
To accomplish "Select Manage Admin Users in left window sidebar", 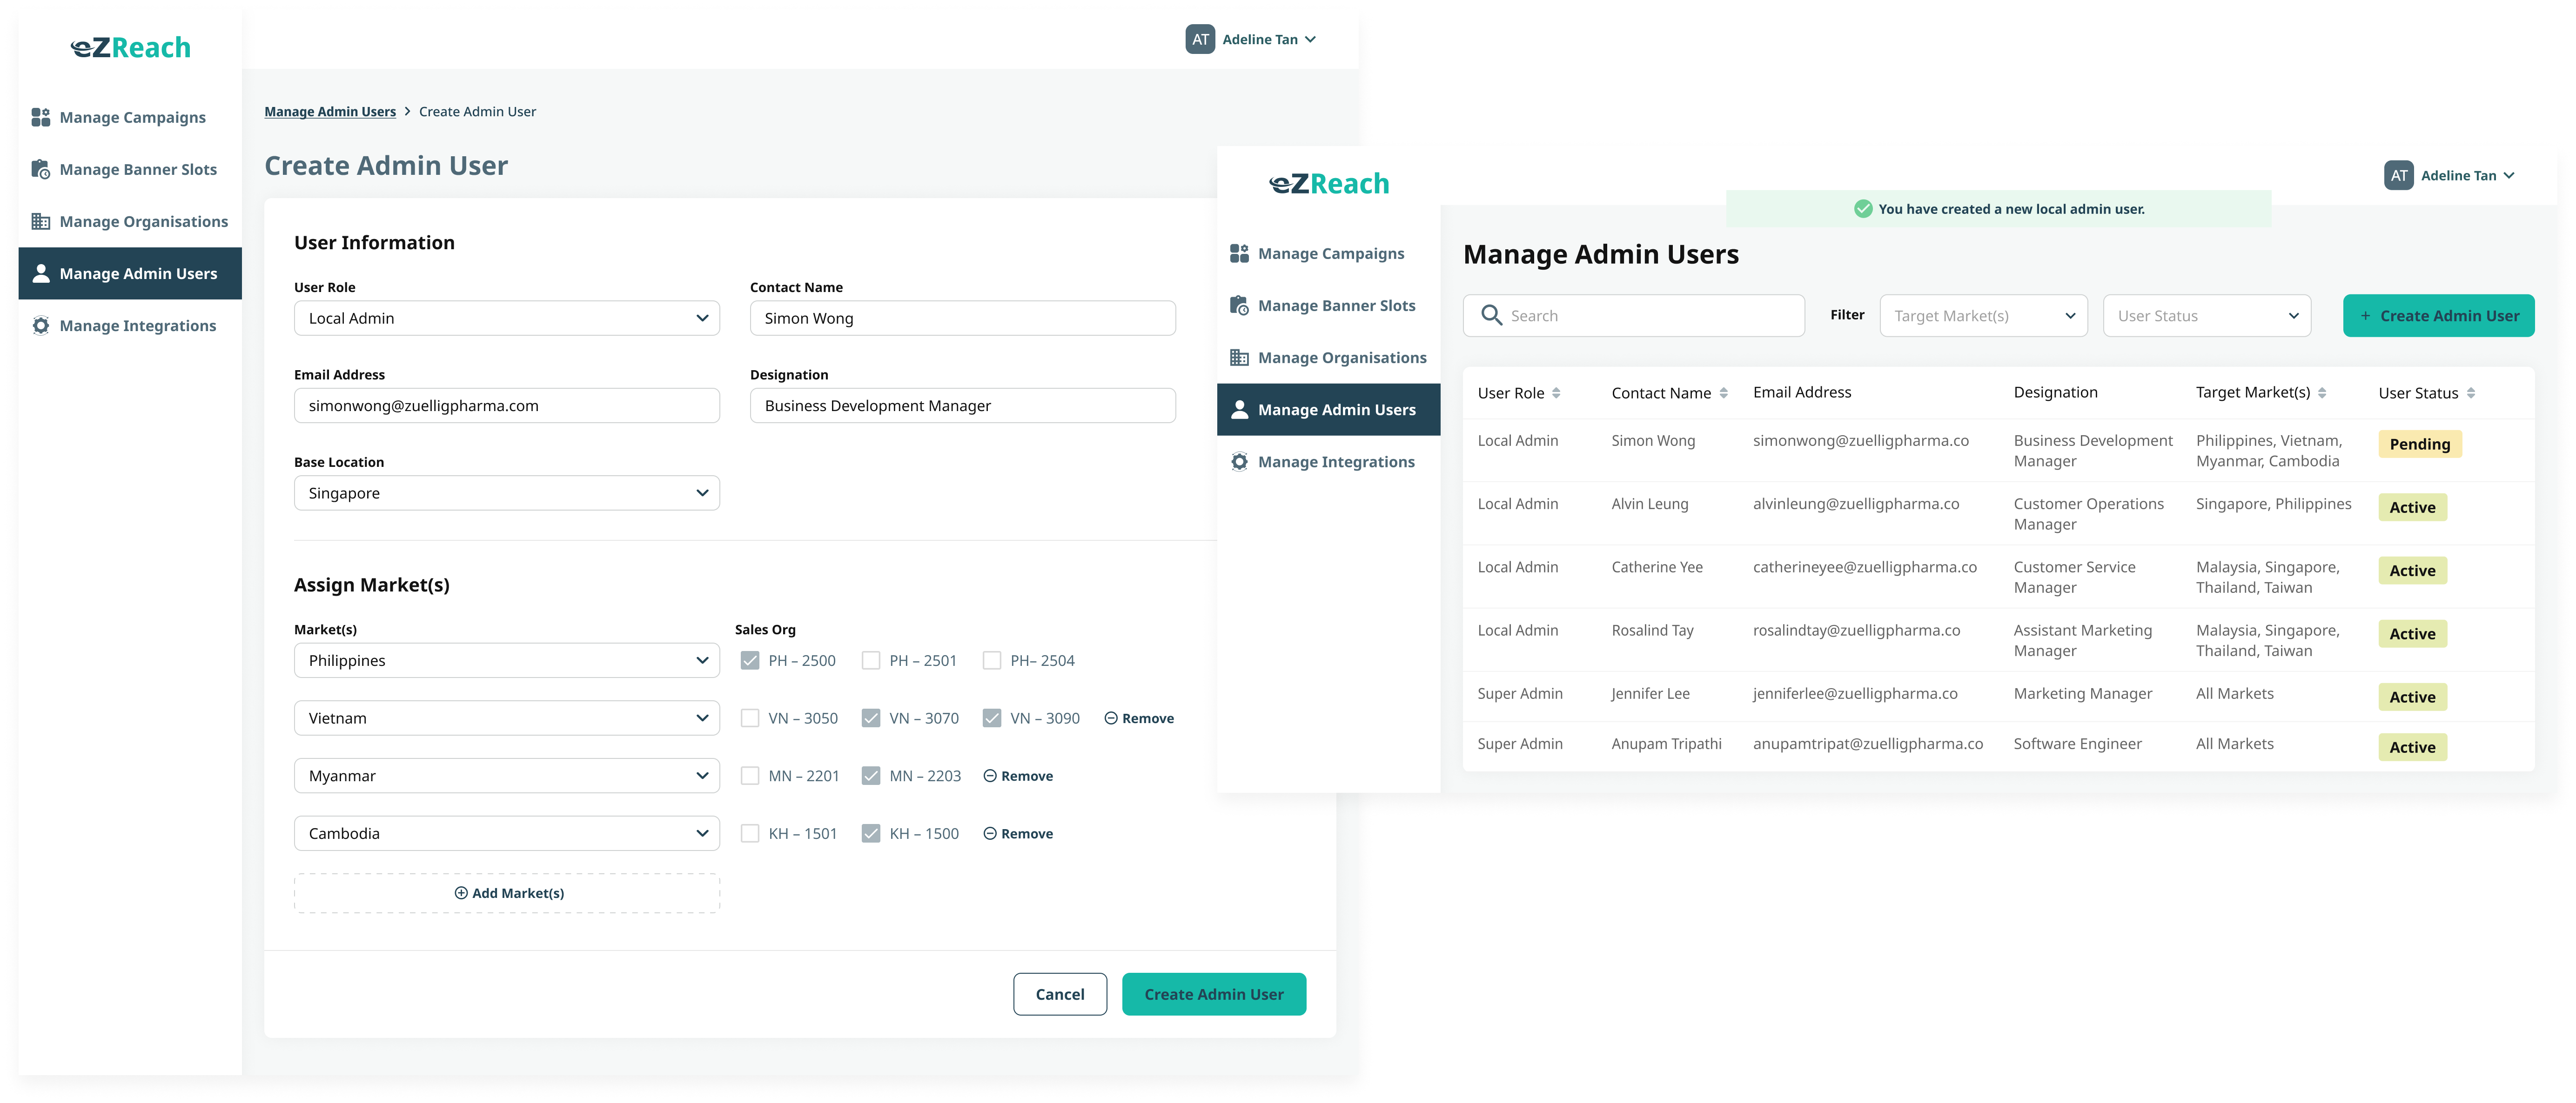I will coord(130,273).
